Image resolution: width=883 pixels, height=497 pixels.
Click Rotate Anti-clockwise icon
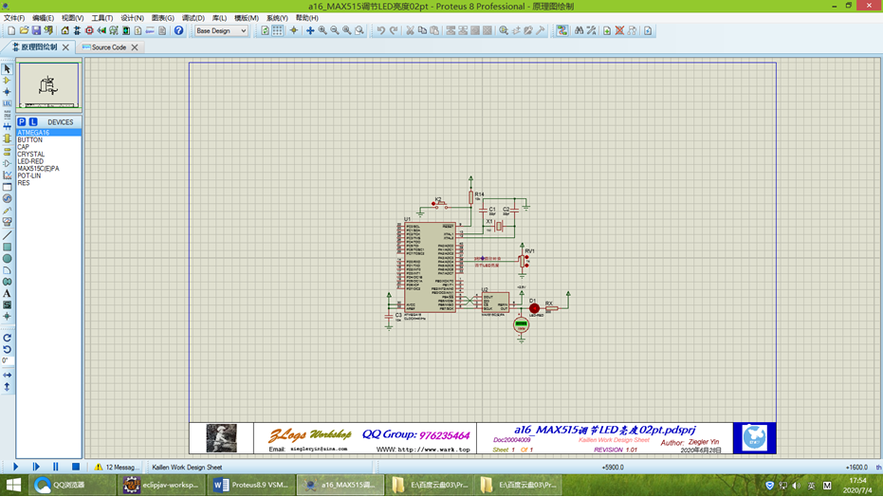click(7, 349)
